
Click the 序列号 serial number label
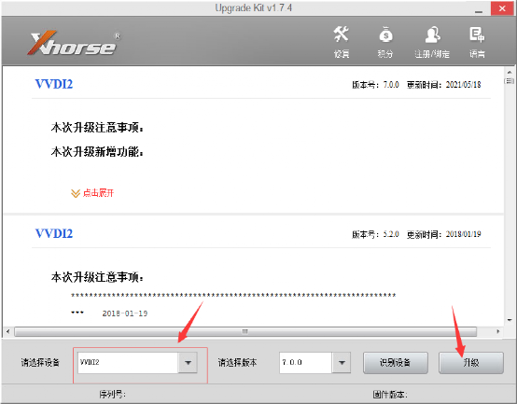coord(112,394)
